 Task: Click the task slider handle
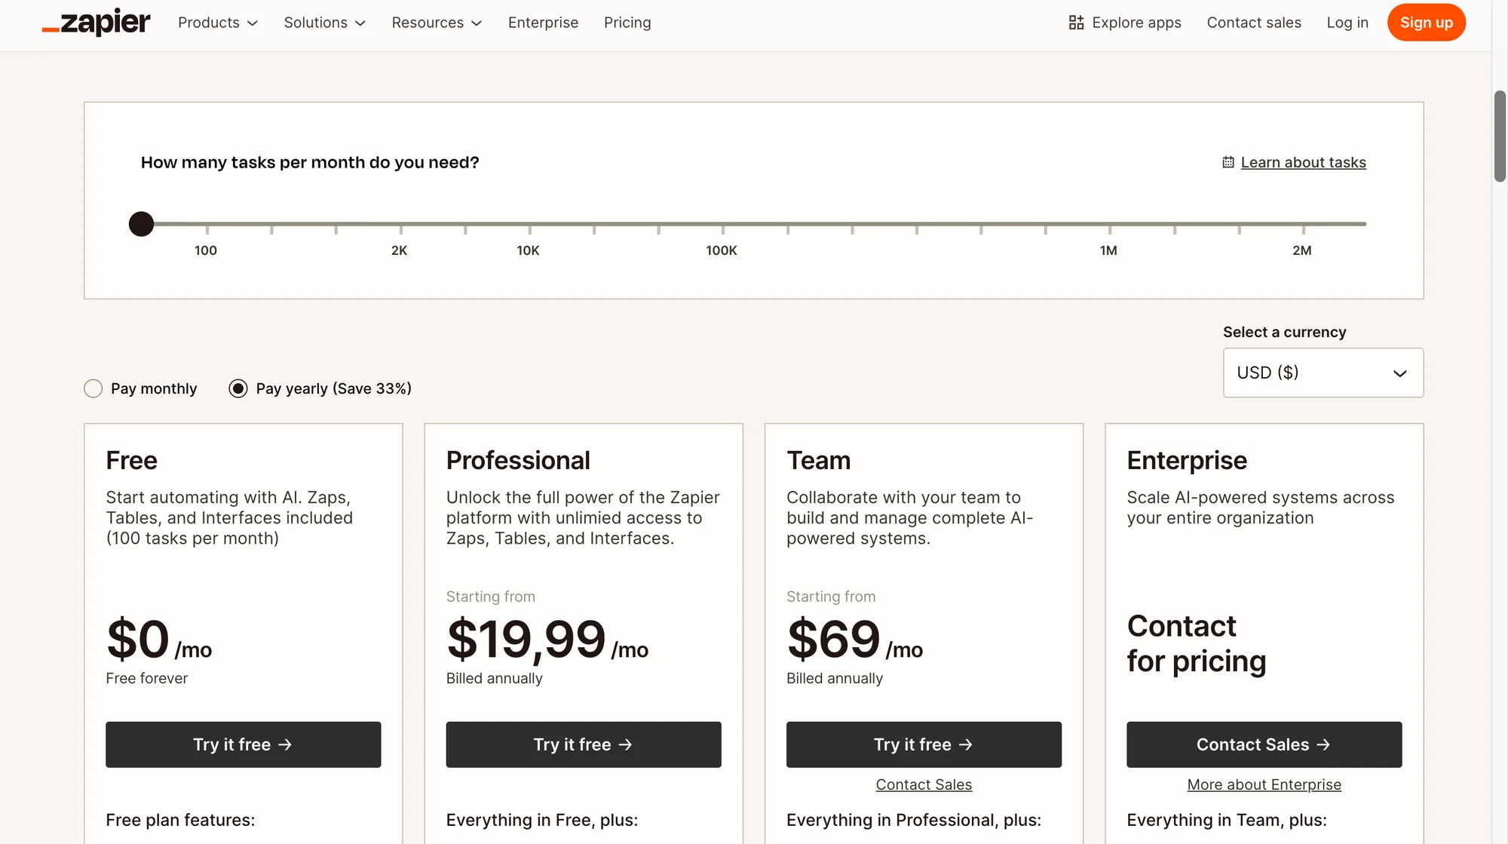coord(141,224)
